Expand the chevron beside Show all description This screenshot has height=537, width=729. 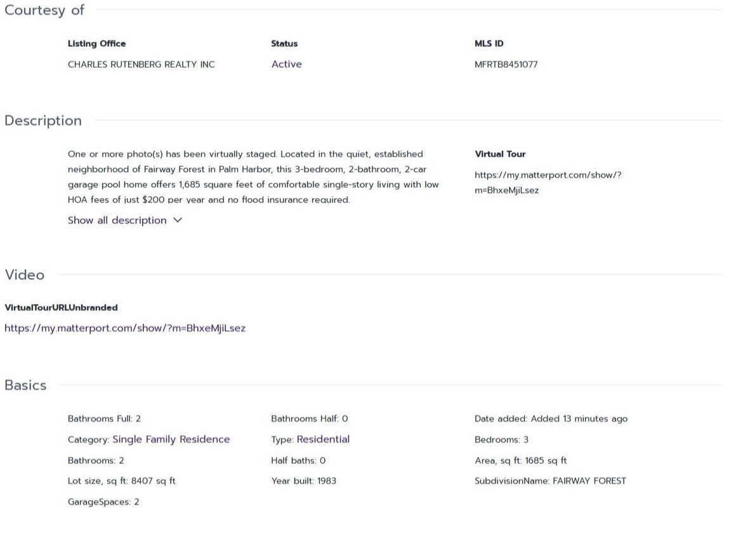[x=178, y=220]
